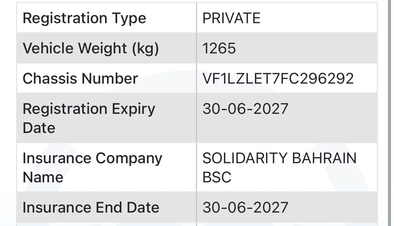Viewport: 394px width, 226px height.
Task: Click chassis value VF1LZLET7FC296292
Action: point(278,79)
